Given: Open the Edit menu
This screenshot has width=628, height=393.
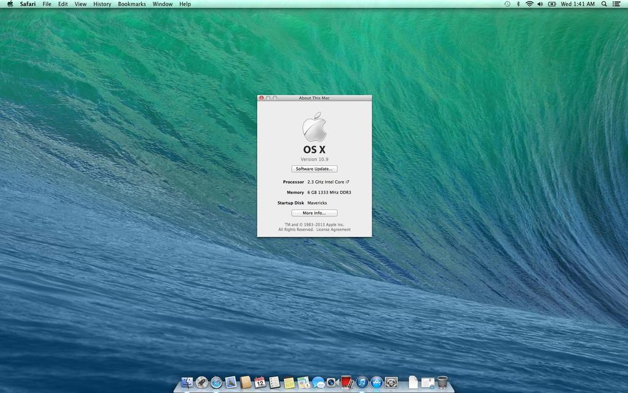Looking at the screenshot, I should click(63, 4).
